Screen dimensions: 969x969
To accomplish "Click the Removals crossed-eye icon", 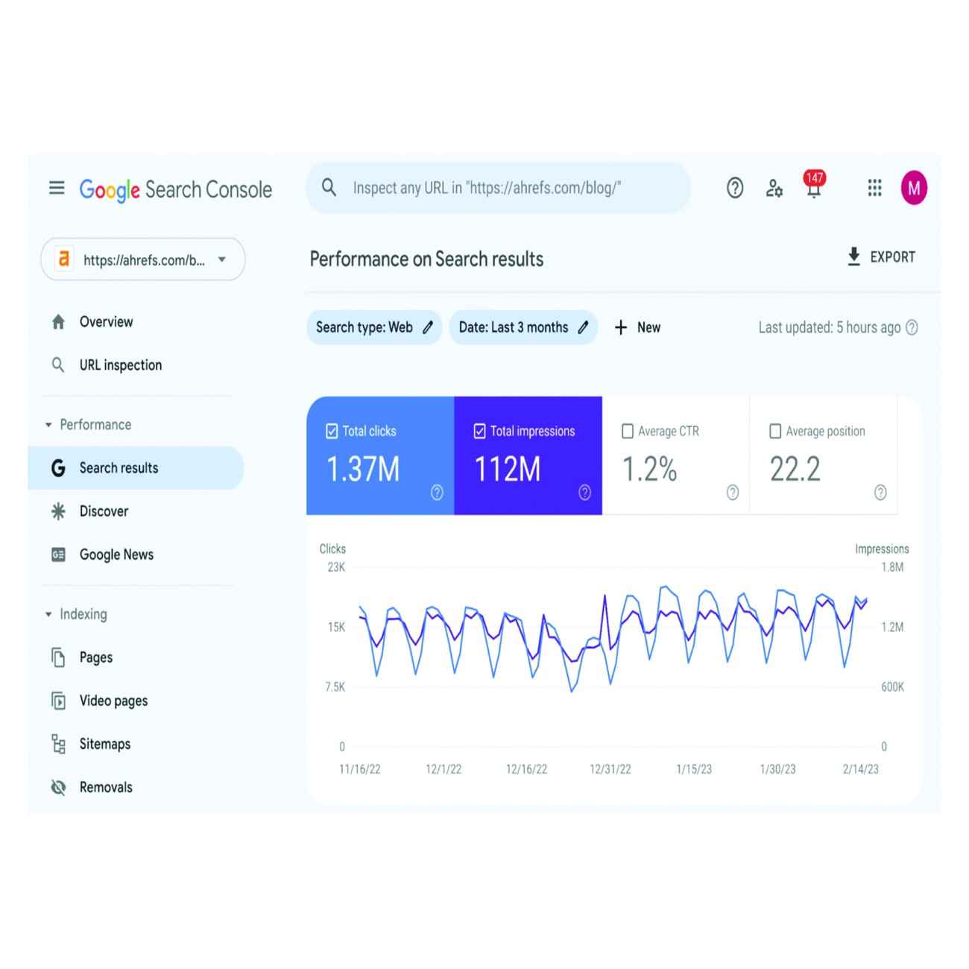I will click(58, 787).
